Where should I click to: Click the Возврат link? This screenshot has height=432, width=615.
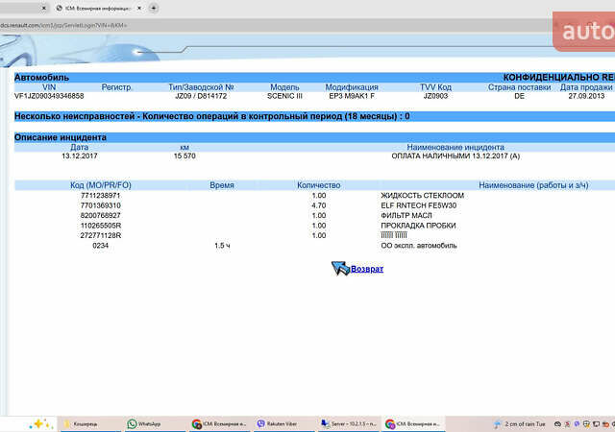click(367, 269)
